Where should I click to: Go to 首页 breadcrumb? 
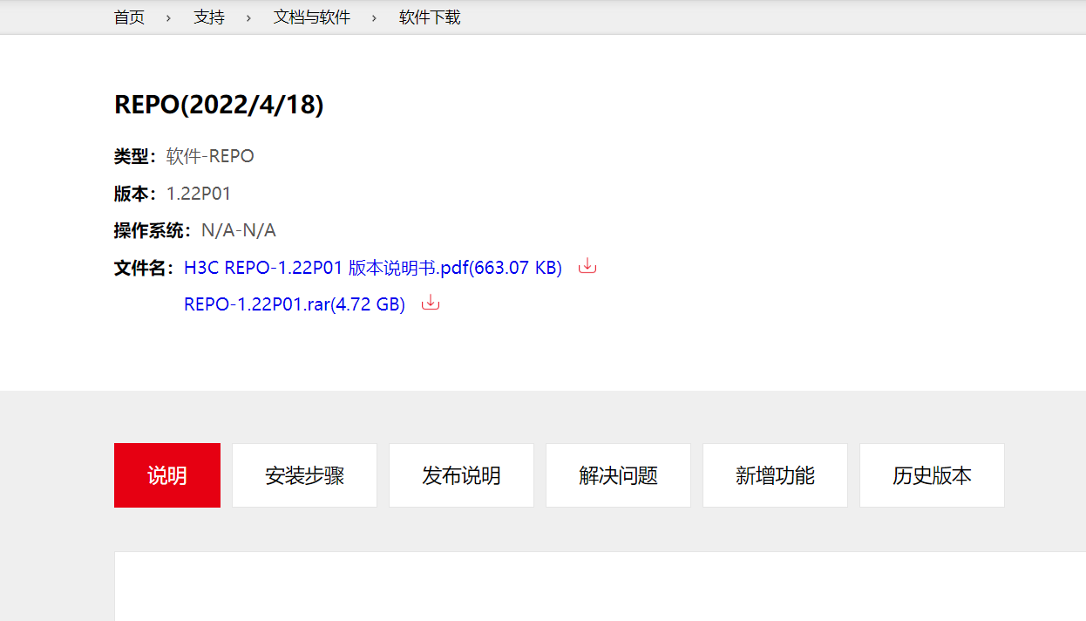[129, 17]
